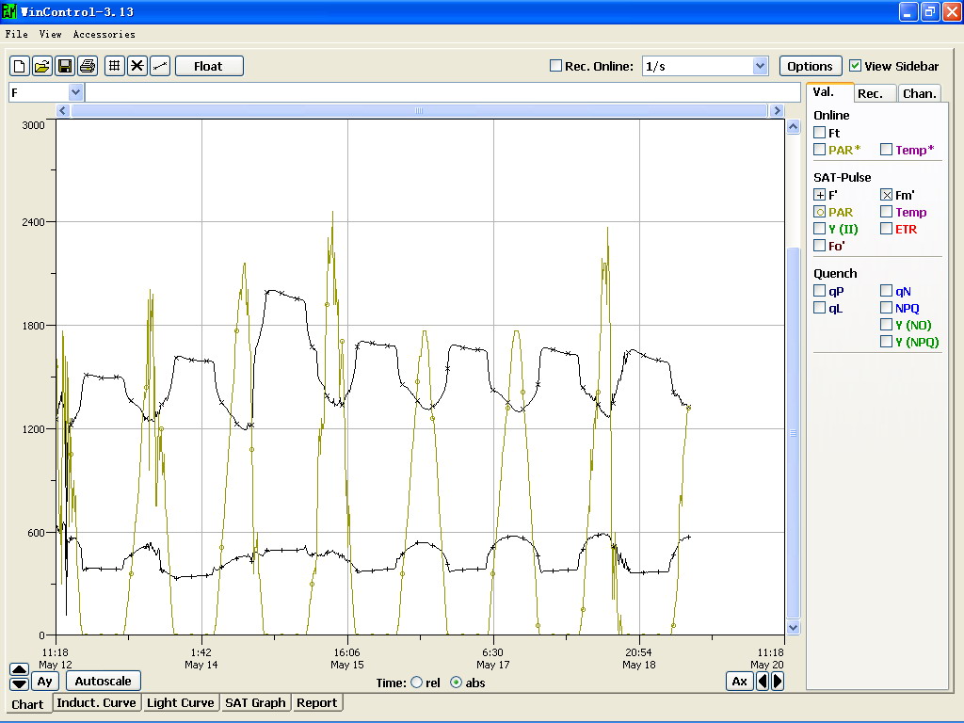
Task: Open the 1/s recording rate dropdown
Action: [x=760, y=66]
